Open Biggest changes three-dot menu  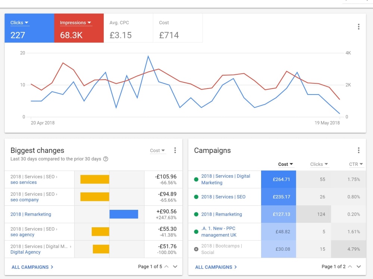pos(175,150)
